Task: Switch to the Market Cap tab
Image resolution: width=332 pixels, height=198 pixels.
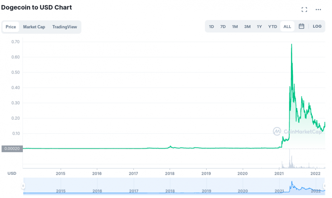Action: (x=34, y=27)
